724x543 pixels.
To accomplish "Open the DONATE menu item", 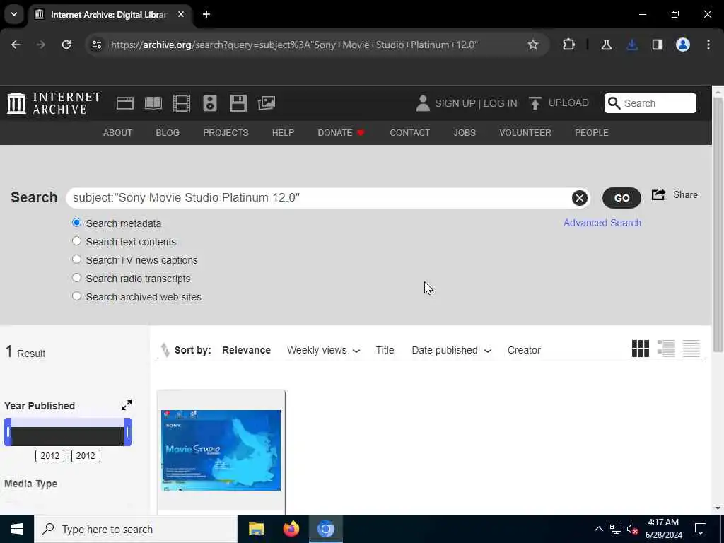I will click(341, 132).
